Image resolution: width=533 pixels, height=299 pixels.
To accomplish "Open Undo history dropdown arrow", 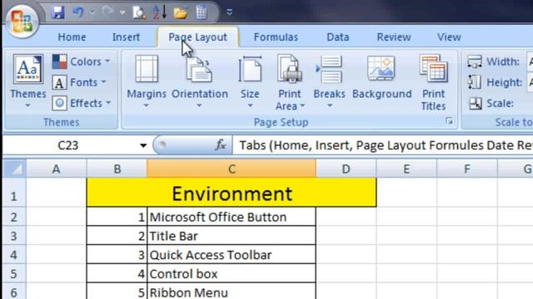I will pyautogui.click(x=92, y=12).
